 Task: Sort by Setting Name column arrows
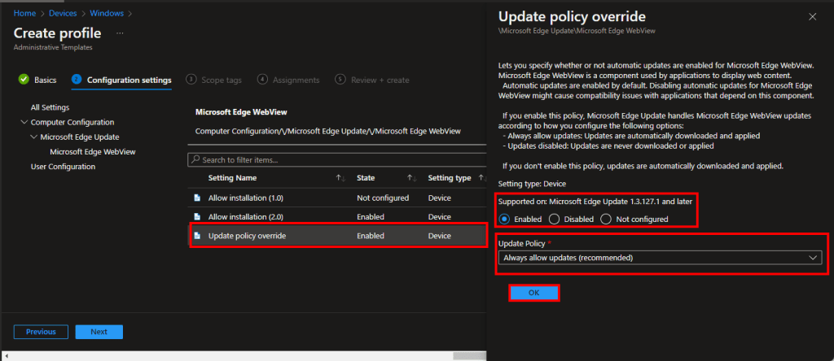(340, 178)
